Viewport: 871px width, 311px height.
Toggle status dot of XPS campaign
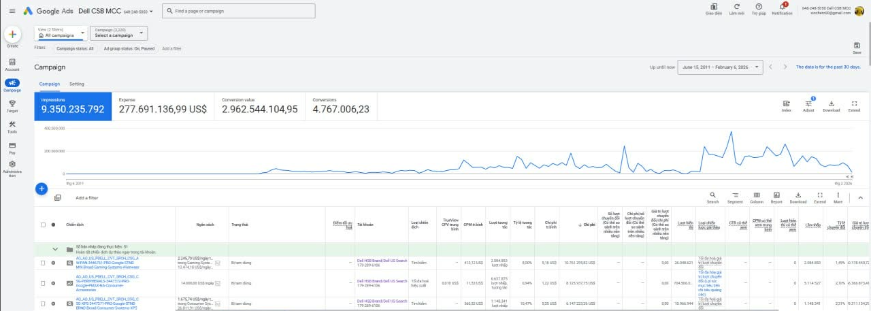click(53, 303)
